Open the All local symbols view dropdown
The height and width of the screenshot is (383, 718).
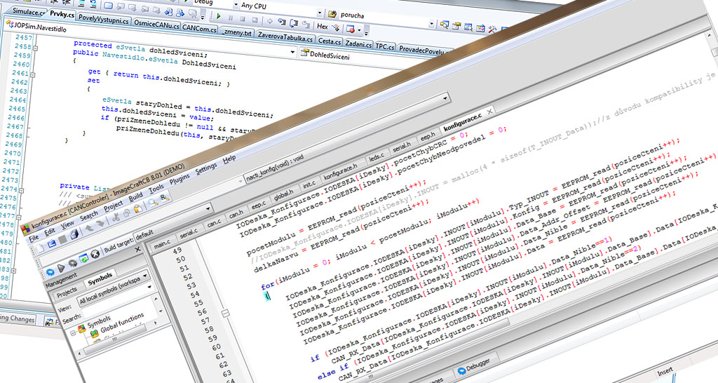pos(145,276)
